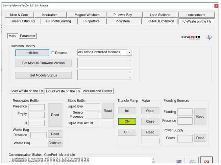Click the blue info bubble icon

(209, 37)
